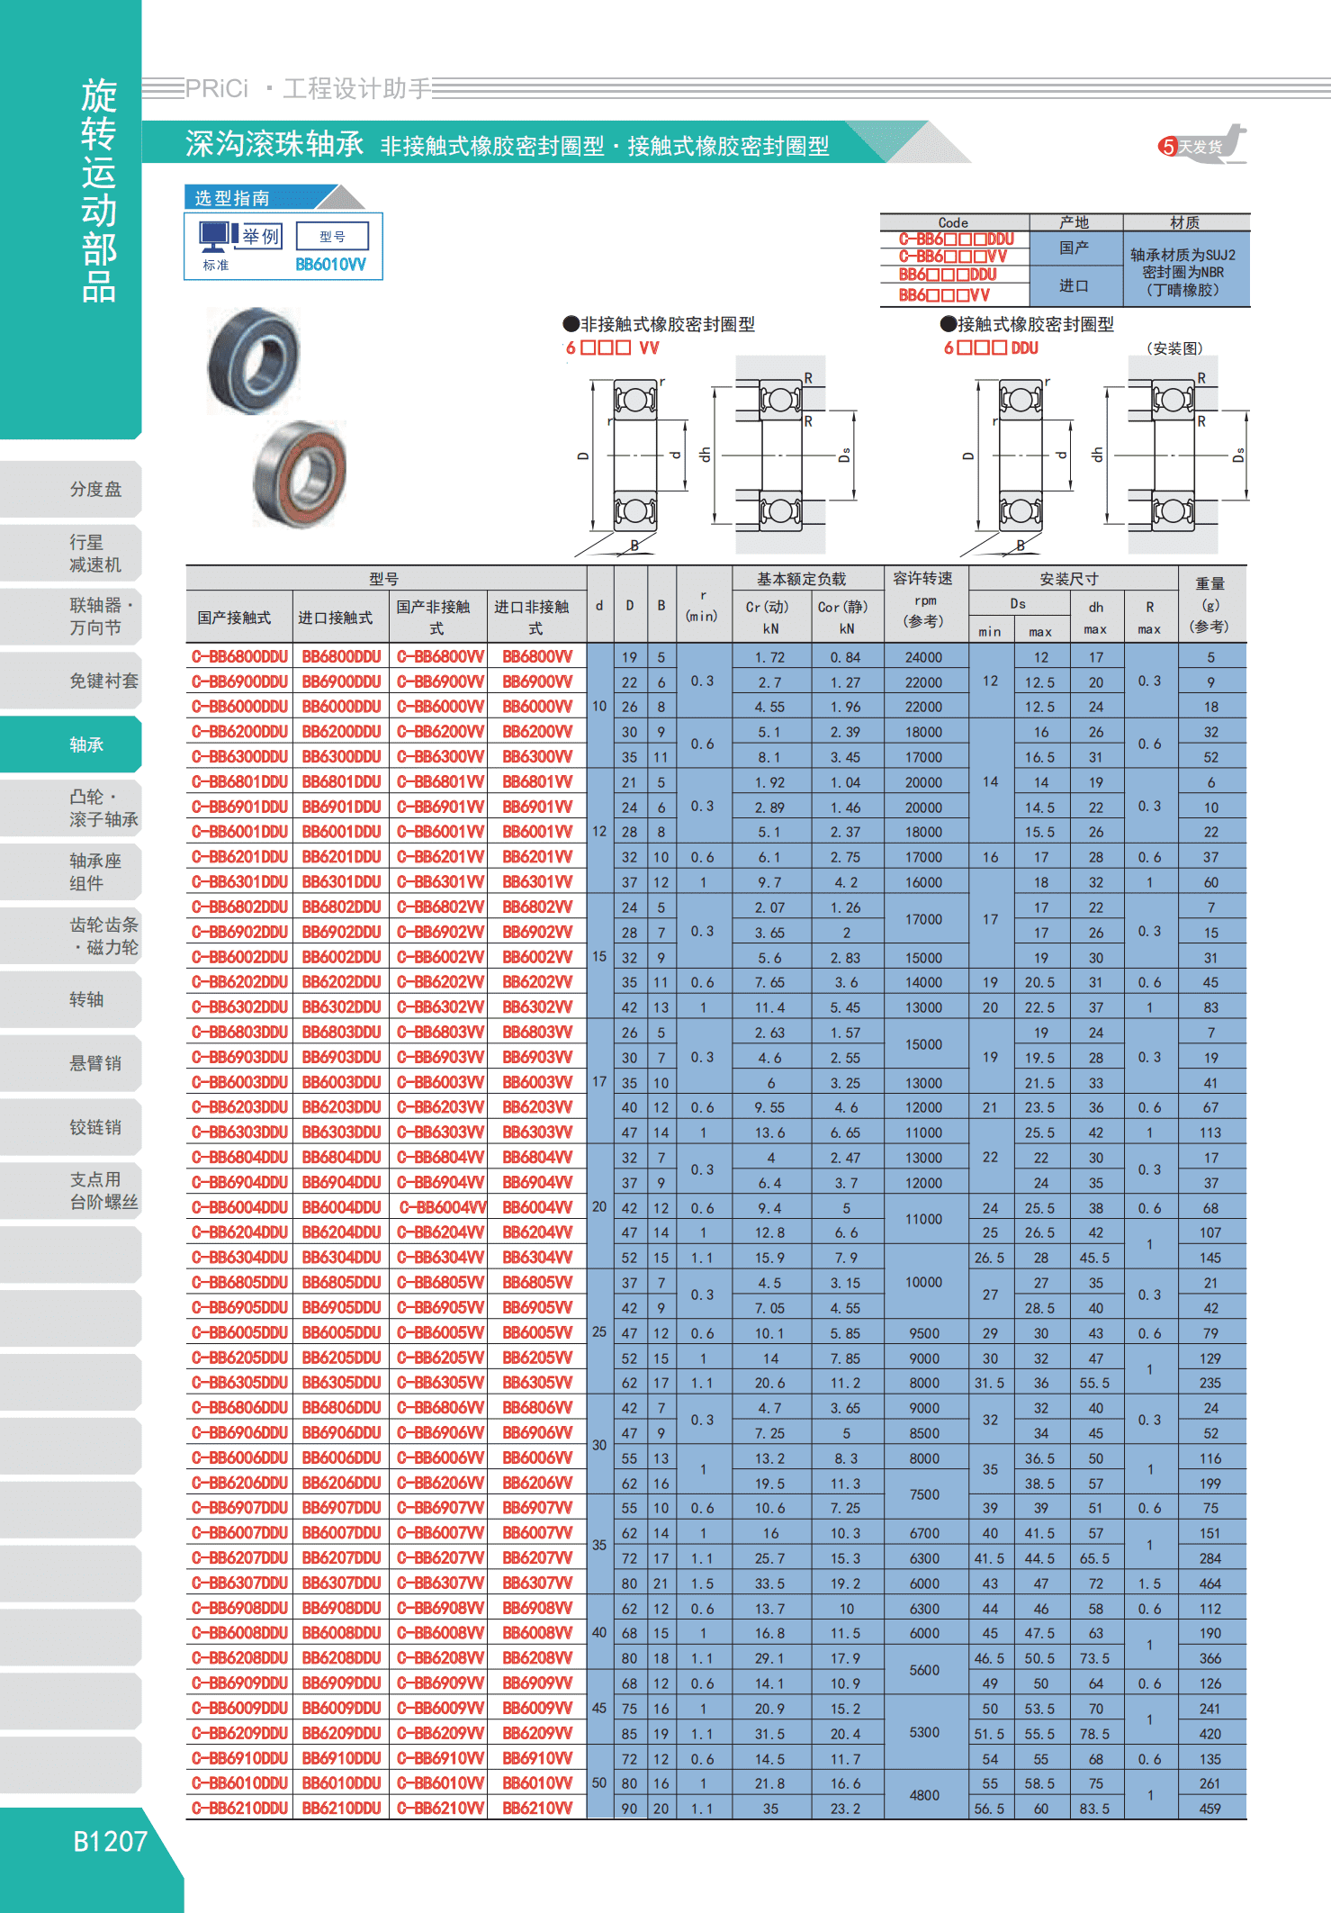The width and height of the screenshot is (1331, 1913).
Task: Click part number C-BB6800DDU
Action: click(239, 657)
